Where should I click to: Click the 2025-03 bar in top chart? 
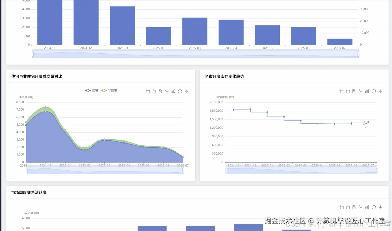195,31
